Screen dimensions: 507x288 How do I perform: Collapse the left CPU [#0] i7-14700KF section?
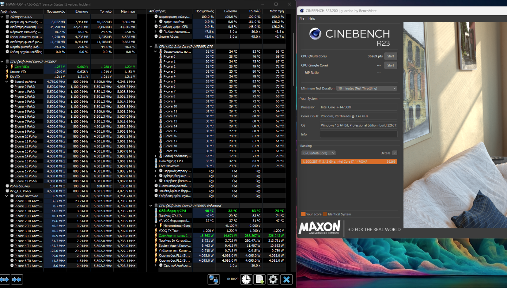(x=2, y=62)
